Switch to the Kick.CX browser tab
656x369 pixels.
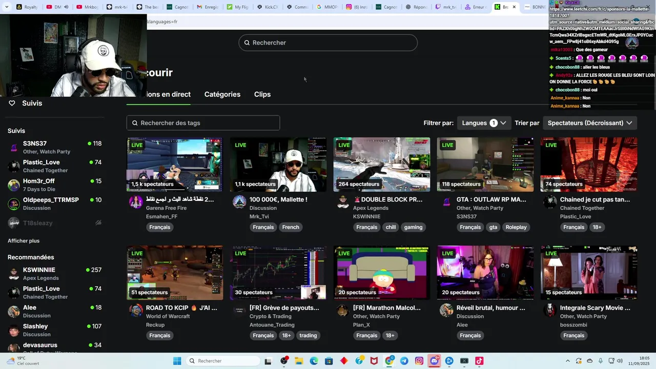268,7
